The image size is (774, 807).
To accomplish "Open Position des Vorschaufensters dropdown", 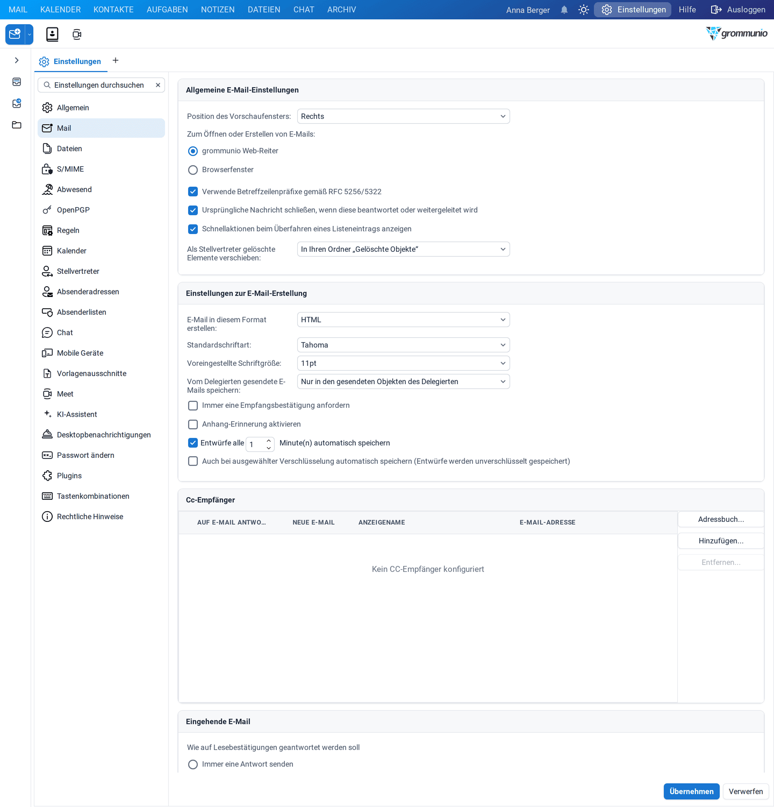I will pyautogui.click(x=403, y=116).
